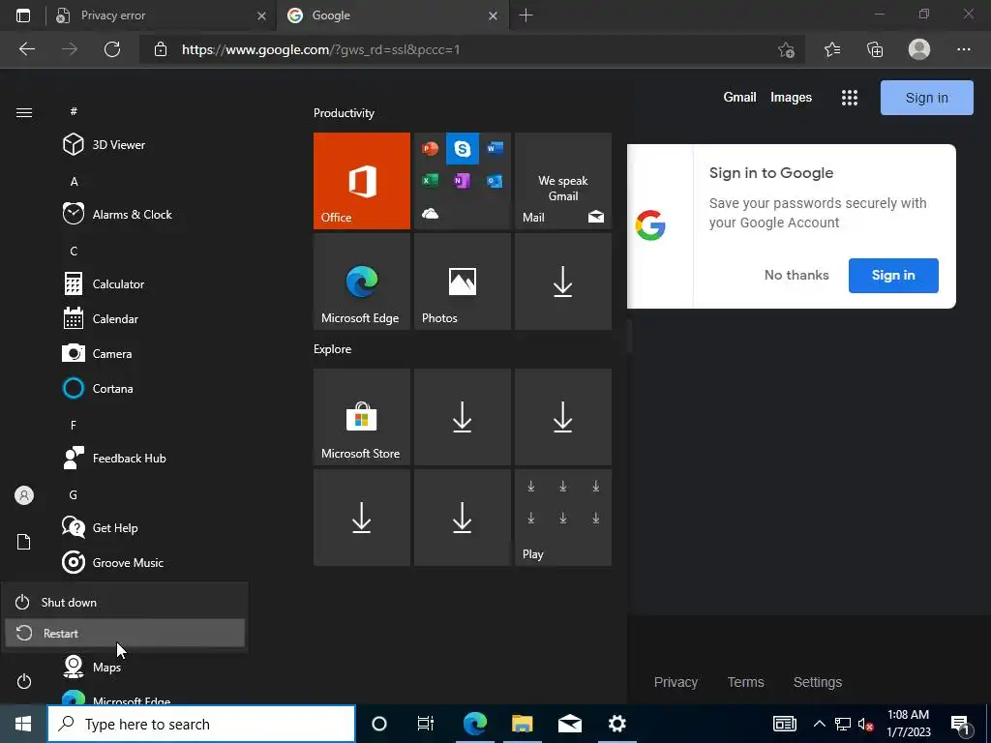Open the Privacy footer link
Screen dimensions: 991x743
[x=676, y=682]
